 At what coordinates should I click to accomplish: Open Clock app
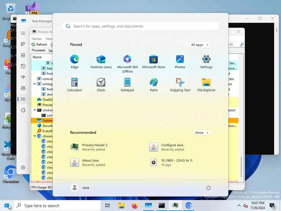[x=101, y=85]
